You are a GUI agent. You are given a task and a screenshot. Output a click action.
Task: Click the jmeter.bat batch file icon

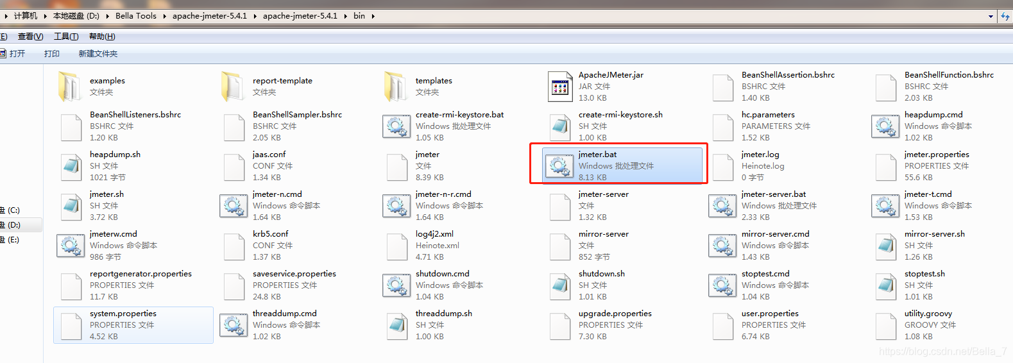click(x=559, y=167)
